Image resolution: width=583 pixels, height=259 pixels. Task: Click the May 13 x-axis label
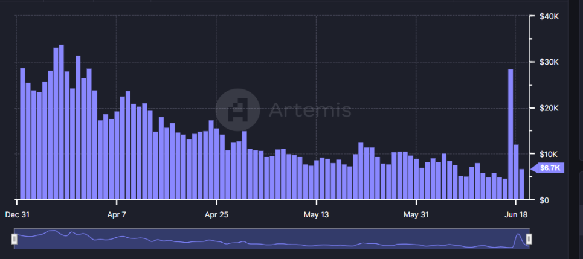316,214
